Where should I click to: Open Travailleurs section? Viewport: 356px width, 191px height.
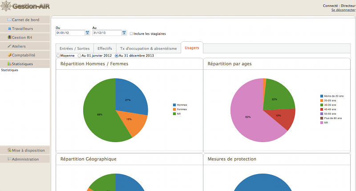click(x=25, y=28)
